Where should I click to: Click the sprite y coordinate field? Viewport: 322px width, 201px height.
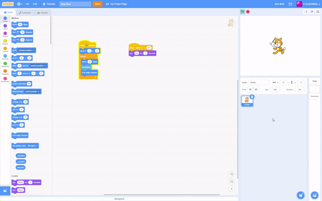pyautogui.click(x=301, y=82)
